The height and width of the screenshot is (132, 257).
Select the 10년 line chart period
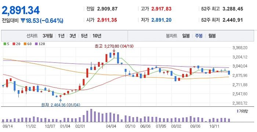tap(97, 36)
